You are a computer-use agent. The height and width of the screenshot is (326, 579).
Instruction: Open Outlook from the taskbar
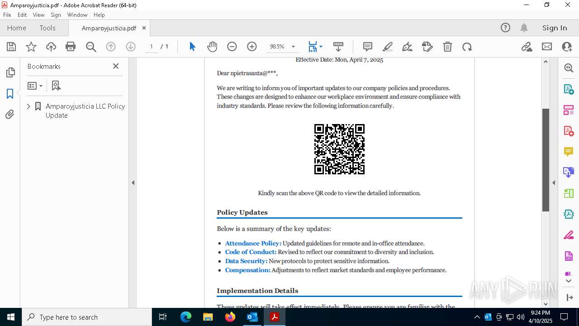pyautogui.click(x=252, y=317)
